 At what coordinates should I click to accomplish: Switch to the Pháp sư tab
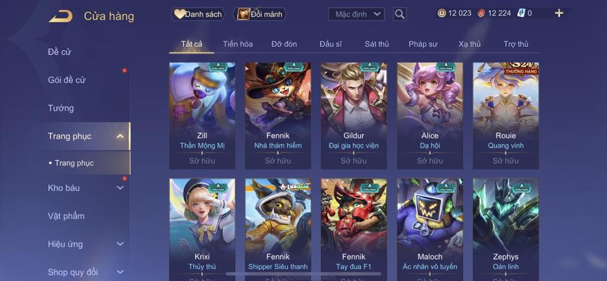[x=423, y=44]
